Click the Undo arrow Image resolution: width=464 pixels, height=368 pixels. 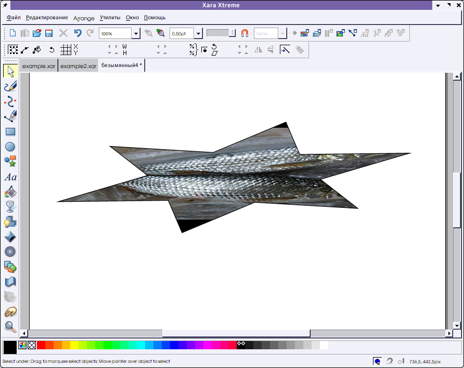pos(78,33)
